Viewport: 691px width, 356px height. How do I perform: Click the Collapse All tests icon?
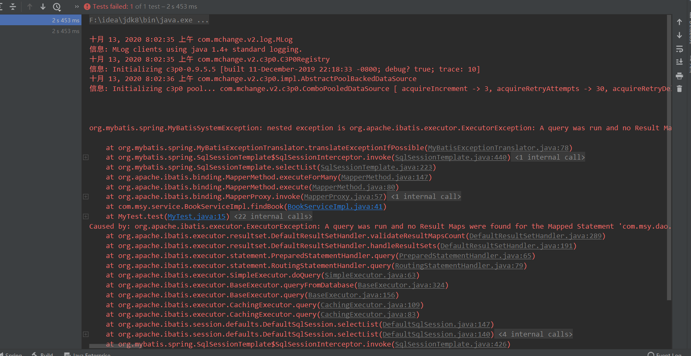(13, 7)
